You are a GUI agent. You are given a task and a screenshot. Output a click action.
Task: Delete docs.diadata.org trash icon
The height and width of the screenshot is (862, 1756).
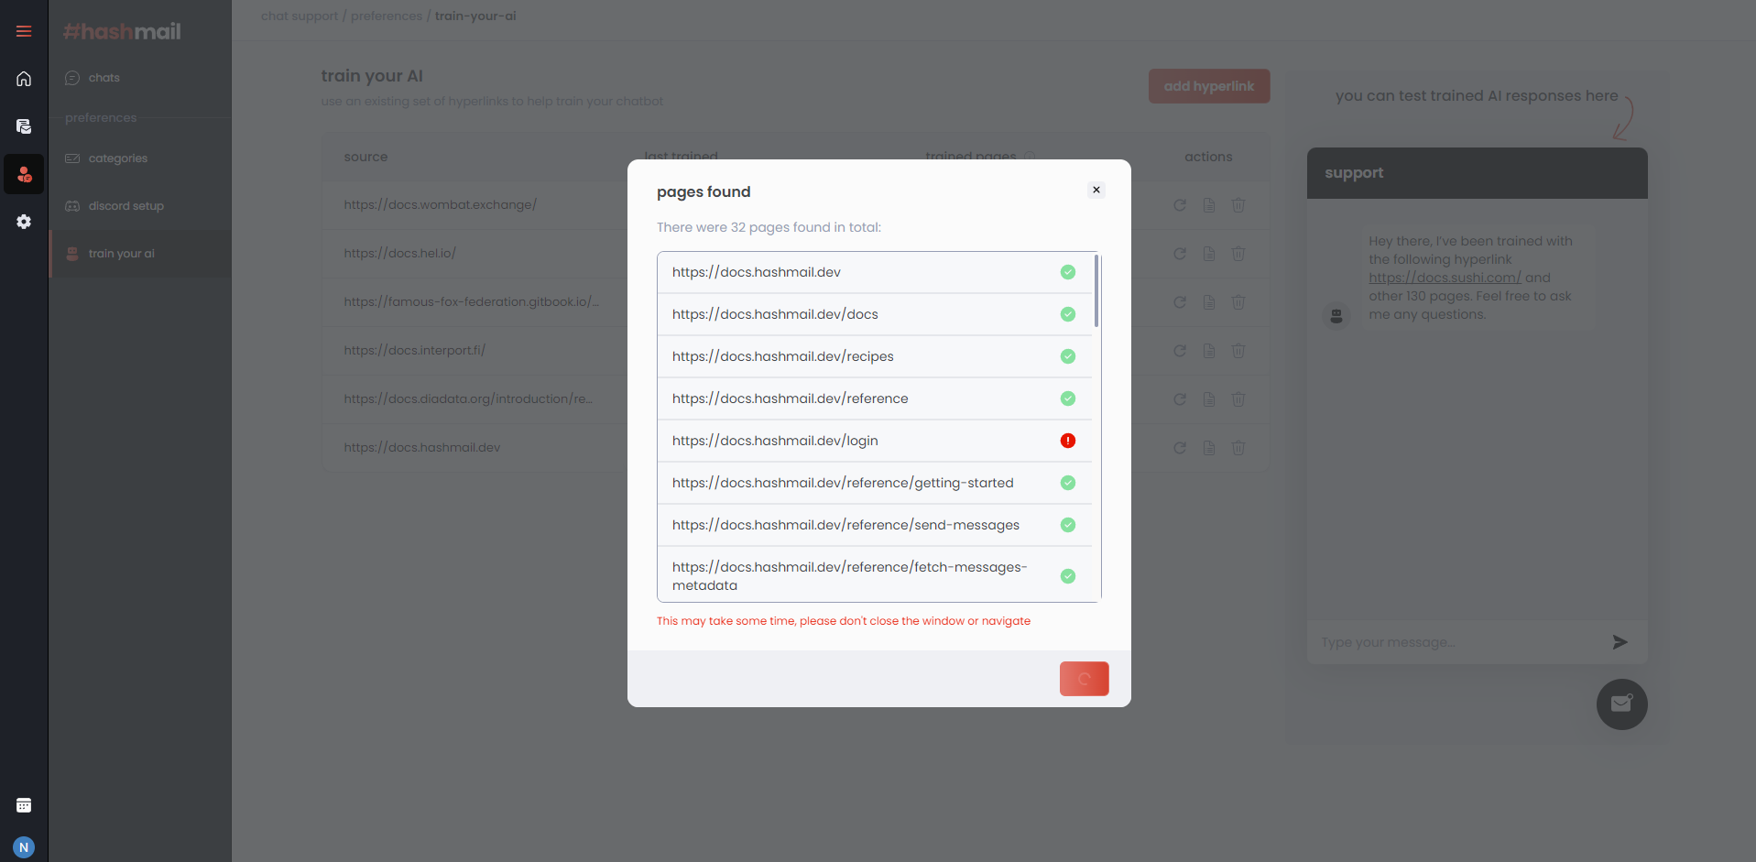[x=1238, y=399]
